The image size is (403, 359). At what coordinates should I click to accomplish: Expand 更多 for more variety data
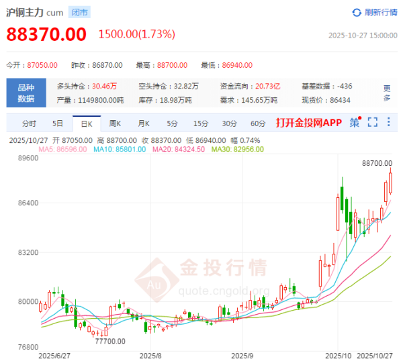[387, 93]
